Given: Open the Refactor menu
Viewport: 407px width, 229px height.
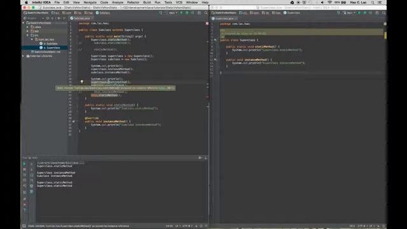Looking at the screenshot, I should click(133, 3).
